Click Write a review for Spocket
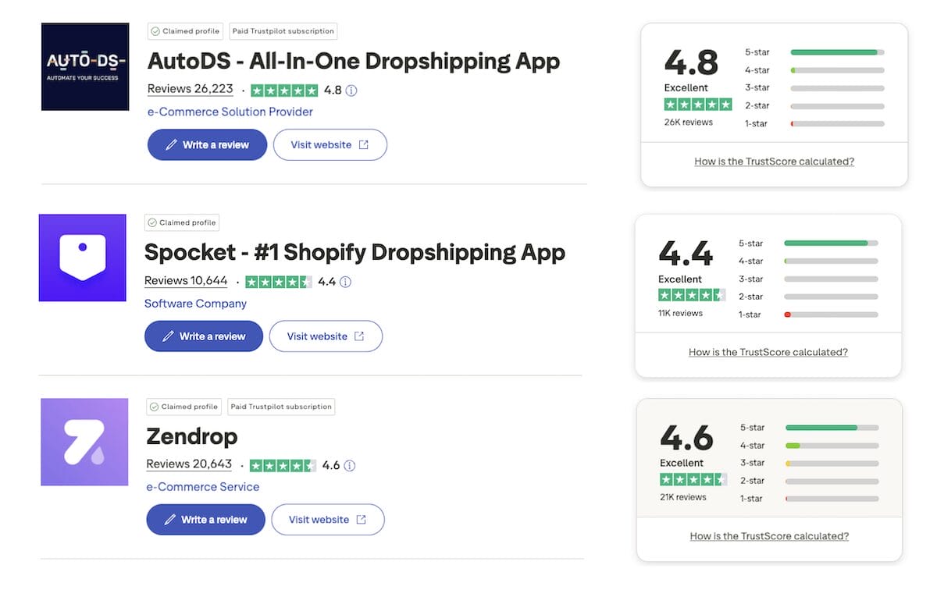This screenshot has height=590, width=937. coord(203,336)
